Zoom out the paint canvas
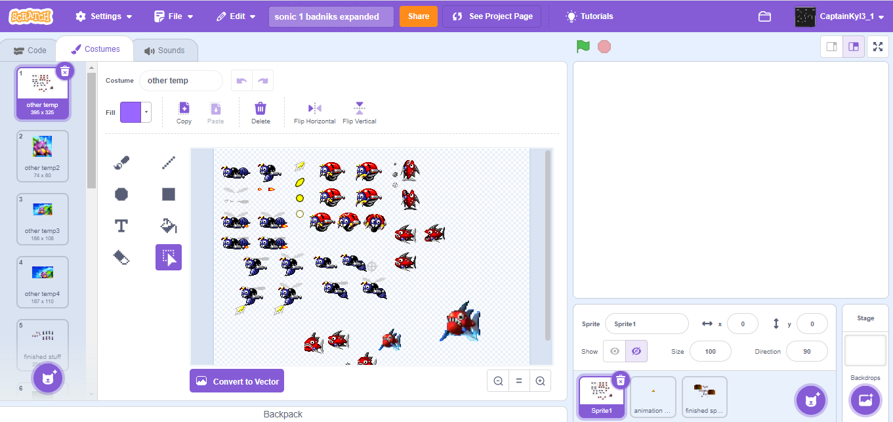The height and width of the screenshot is (422, 893). [x=498, y=381]
